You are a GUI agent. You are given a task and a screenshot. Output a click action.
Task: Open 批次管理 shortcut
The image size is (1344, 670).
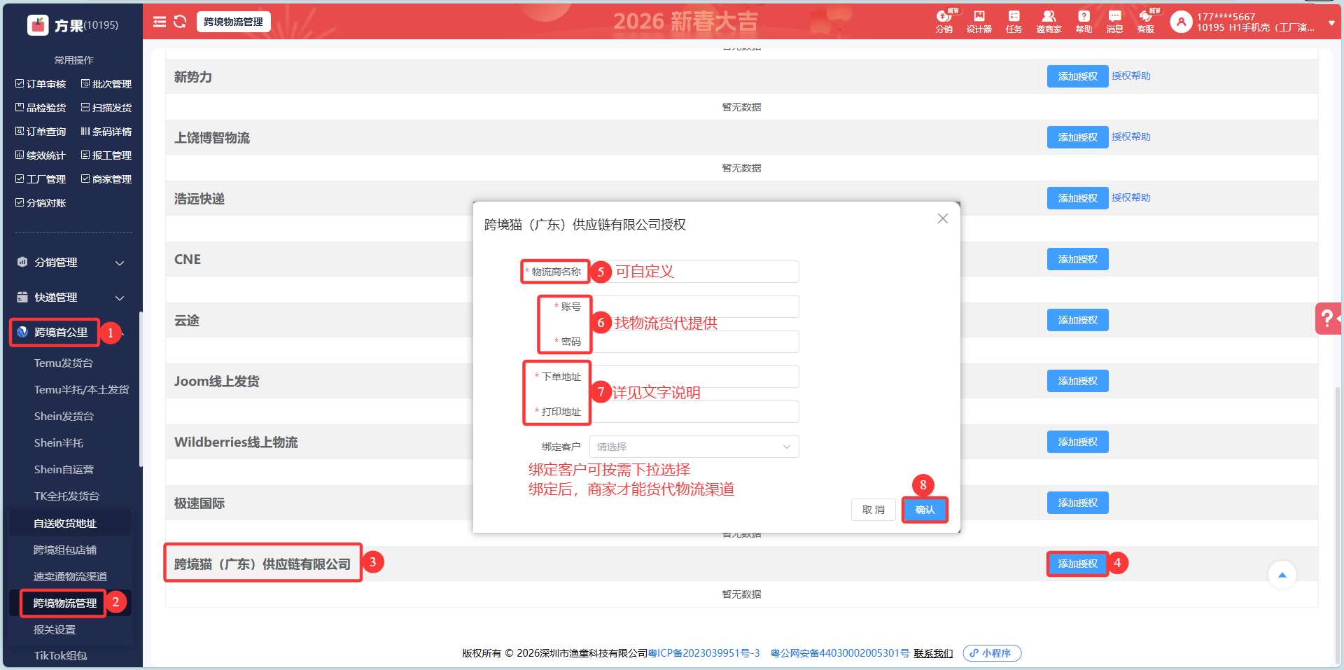coord(106,84)
